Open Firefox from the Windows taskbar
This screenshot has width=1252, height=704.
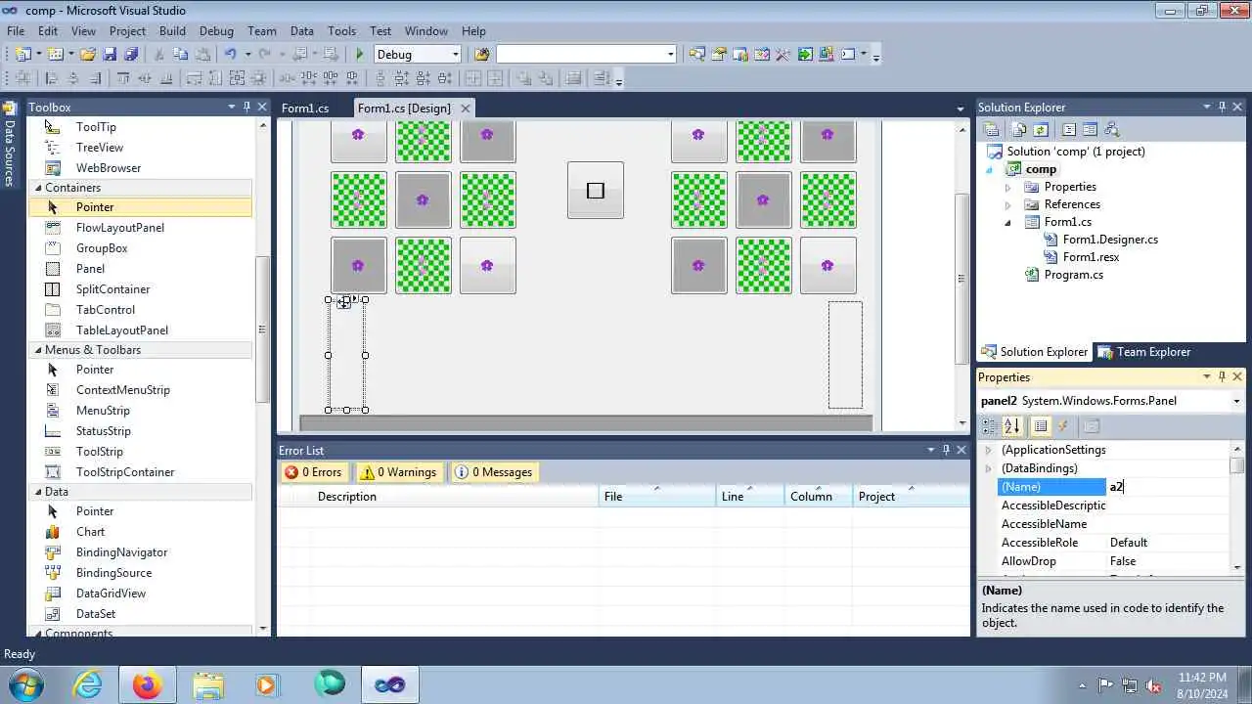point(148,684)
